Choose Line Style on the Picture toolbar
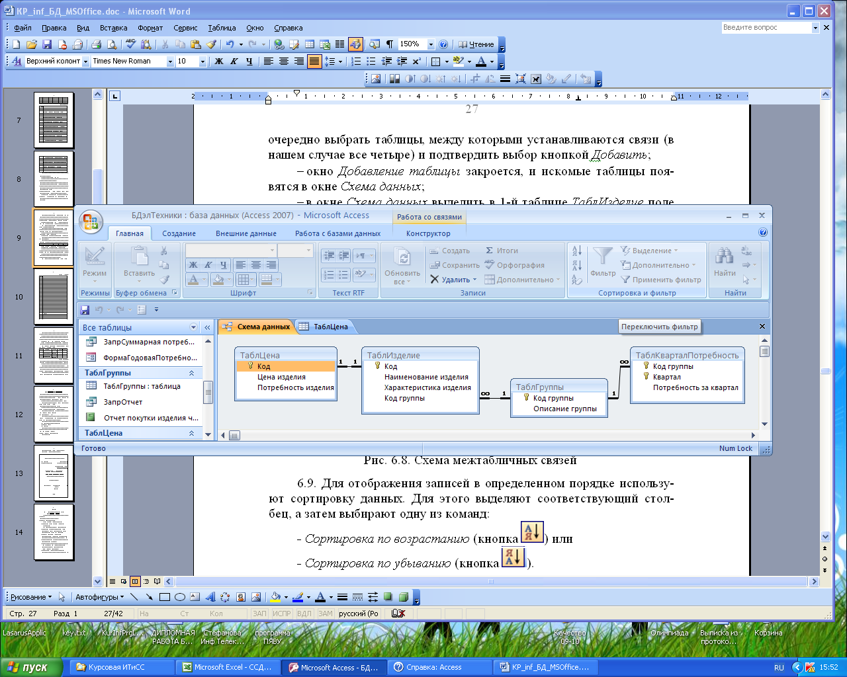 pos(505,79)
